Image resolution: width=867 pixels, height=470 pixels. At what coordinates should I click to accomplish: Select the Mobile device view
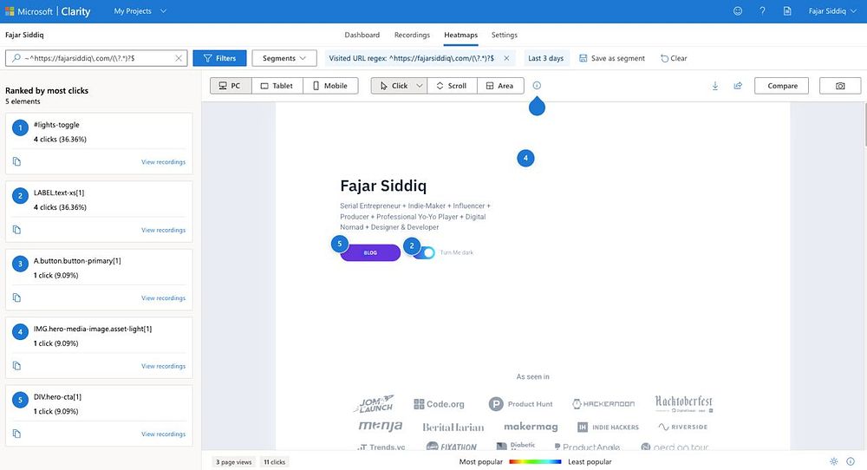pos(330,86)
